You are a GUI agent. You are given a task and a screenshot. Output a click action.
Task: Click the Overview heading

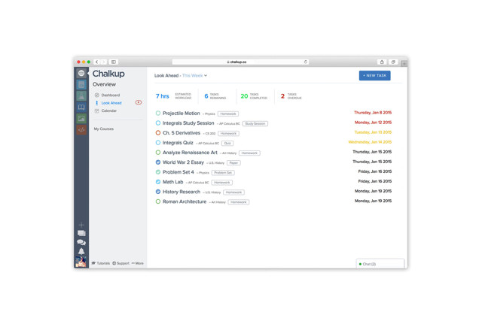[104, 84]
